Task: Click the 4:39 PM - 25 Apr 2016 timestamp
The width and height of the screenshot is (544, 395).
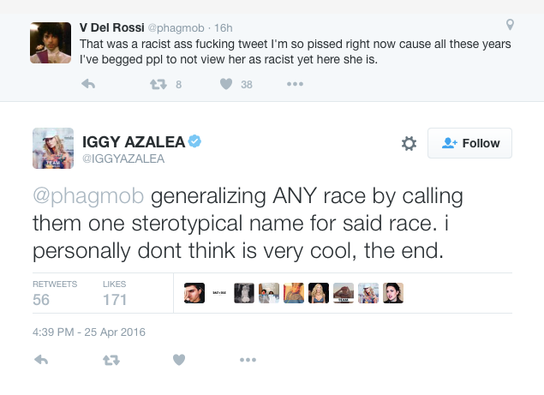Action: 90,331
